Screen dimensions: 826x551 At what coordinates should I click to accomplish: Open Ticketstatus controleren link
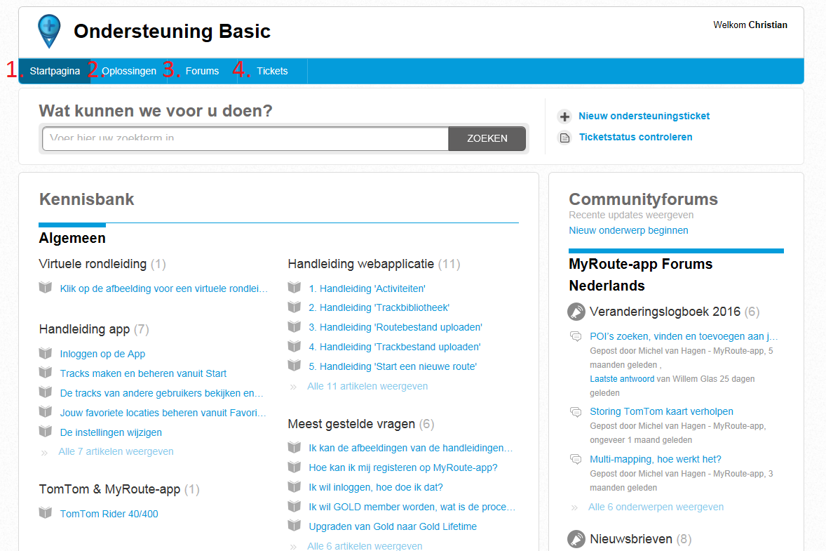point(635,137)
